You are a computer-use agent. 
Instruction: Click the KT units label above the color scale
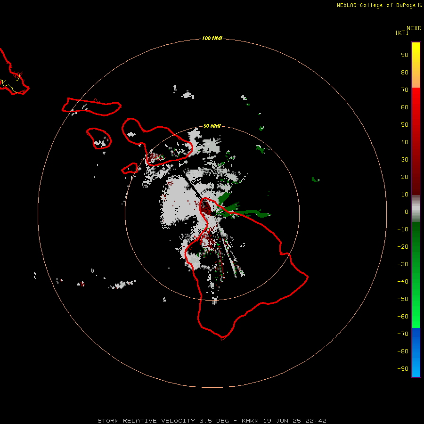click(402, 33)
